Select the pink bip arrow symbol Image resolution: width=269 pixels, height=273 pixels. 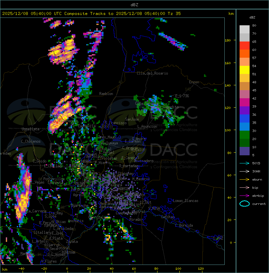click(x=244, y=188)
